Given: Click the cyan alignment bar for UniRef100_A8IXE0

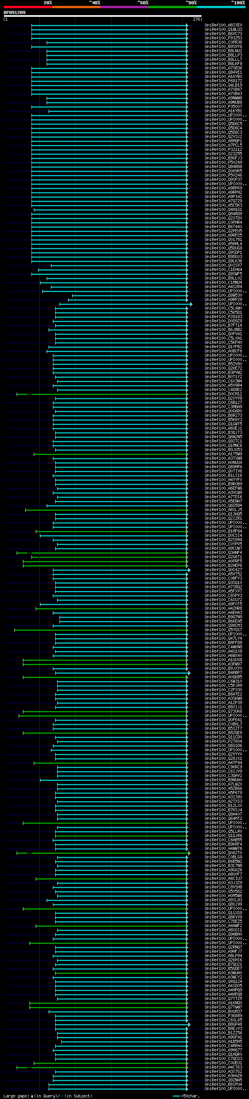Looking at the screenshot, I should tap(110, 25).
